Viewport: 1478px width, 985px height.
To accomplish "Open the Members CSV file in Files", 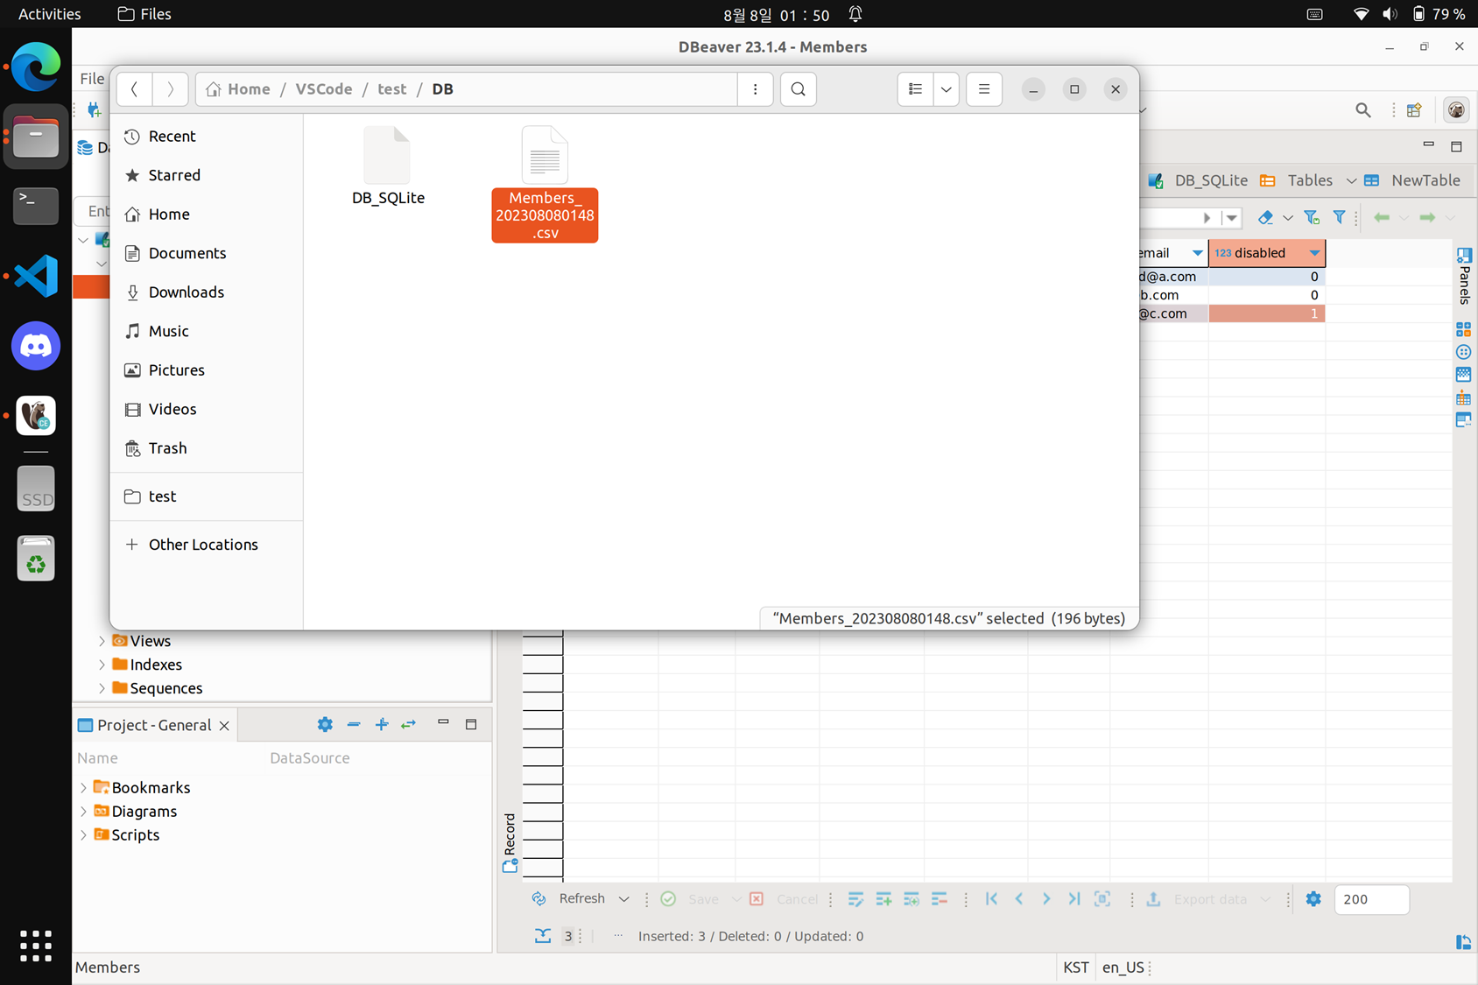I will [x=545, y=184].
